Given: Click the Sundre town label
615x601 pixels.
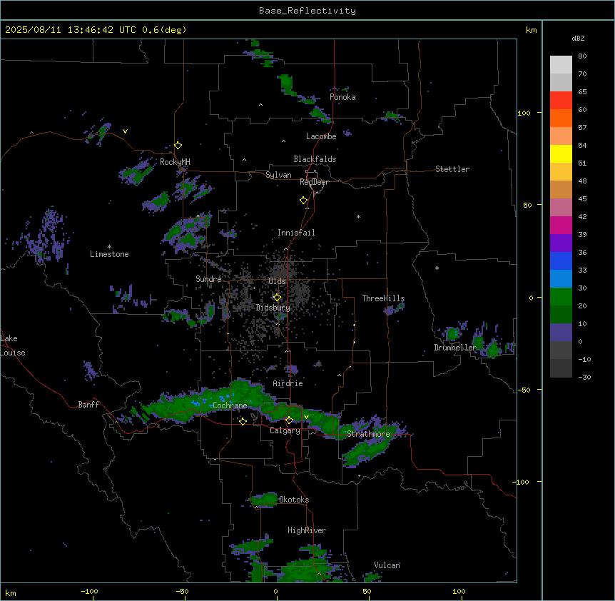Looking at the screenshot, I should [x=208, y=279].
